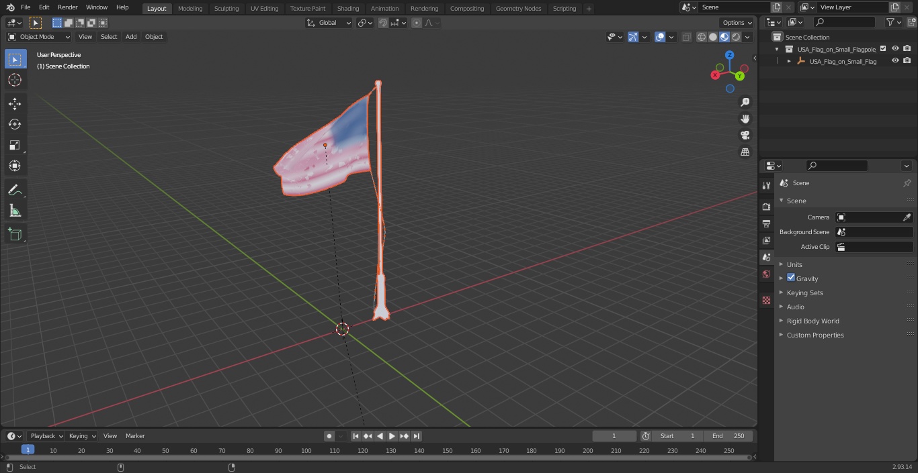Choose the Annotate pencil tool

pyautogui.click(x=15, y=191)
